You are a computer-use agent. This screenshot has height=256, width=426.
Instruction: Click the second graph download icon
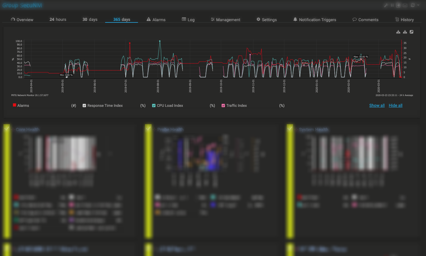pos(405,32)
